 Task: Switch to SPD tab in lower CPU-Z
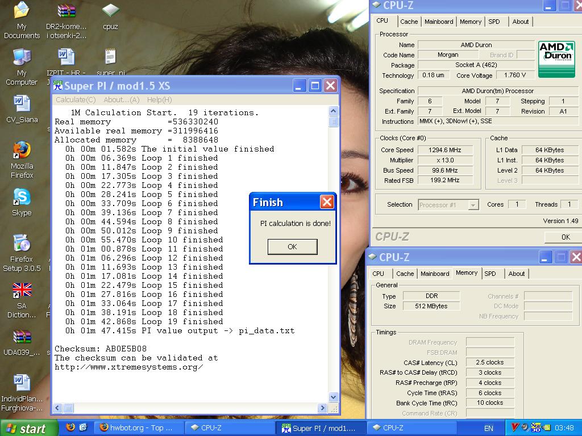point(490,274)
